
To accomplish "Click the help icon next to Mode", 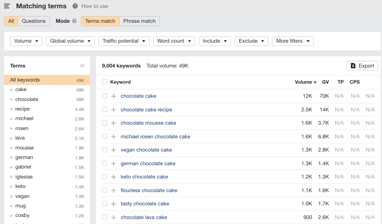I will click(x=74, y=21).
